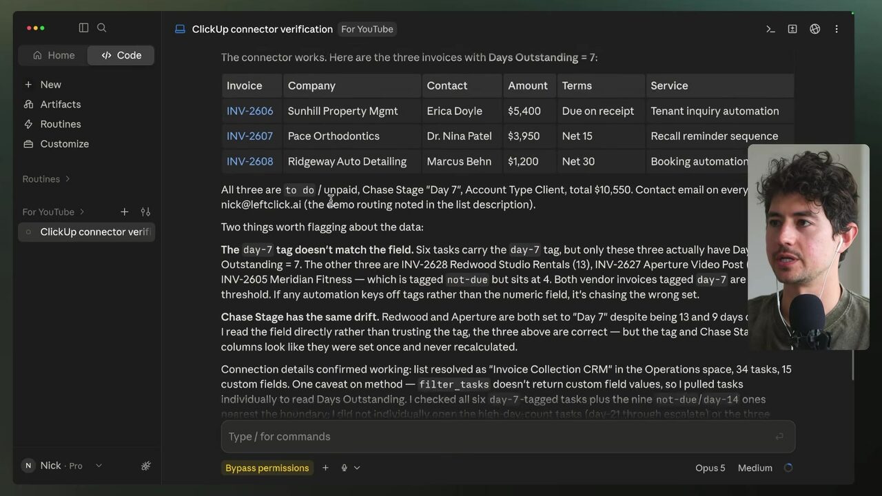Click the For YouTube project tag in header
This screenshot has width=882, height=496.
point(367,29)
